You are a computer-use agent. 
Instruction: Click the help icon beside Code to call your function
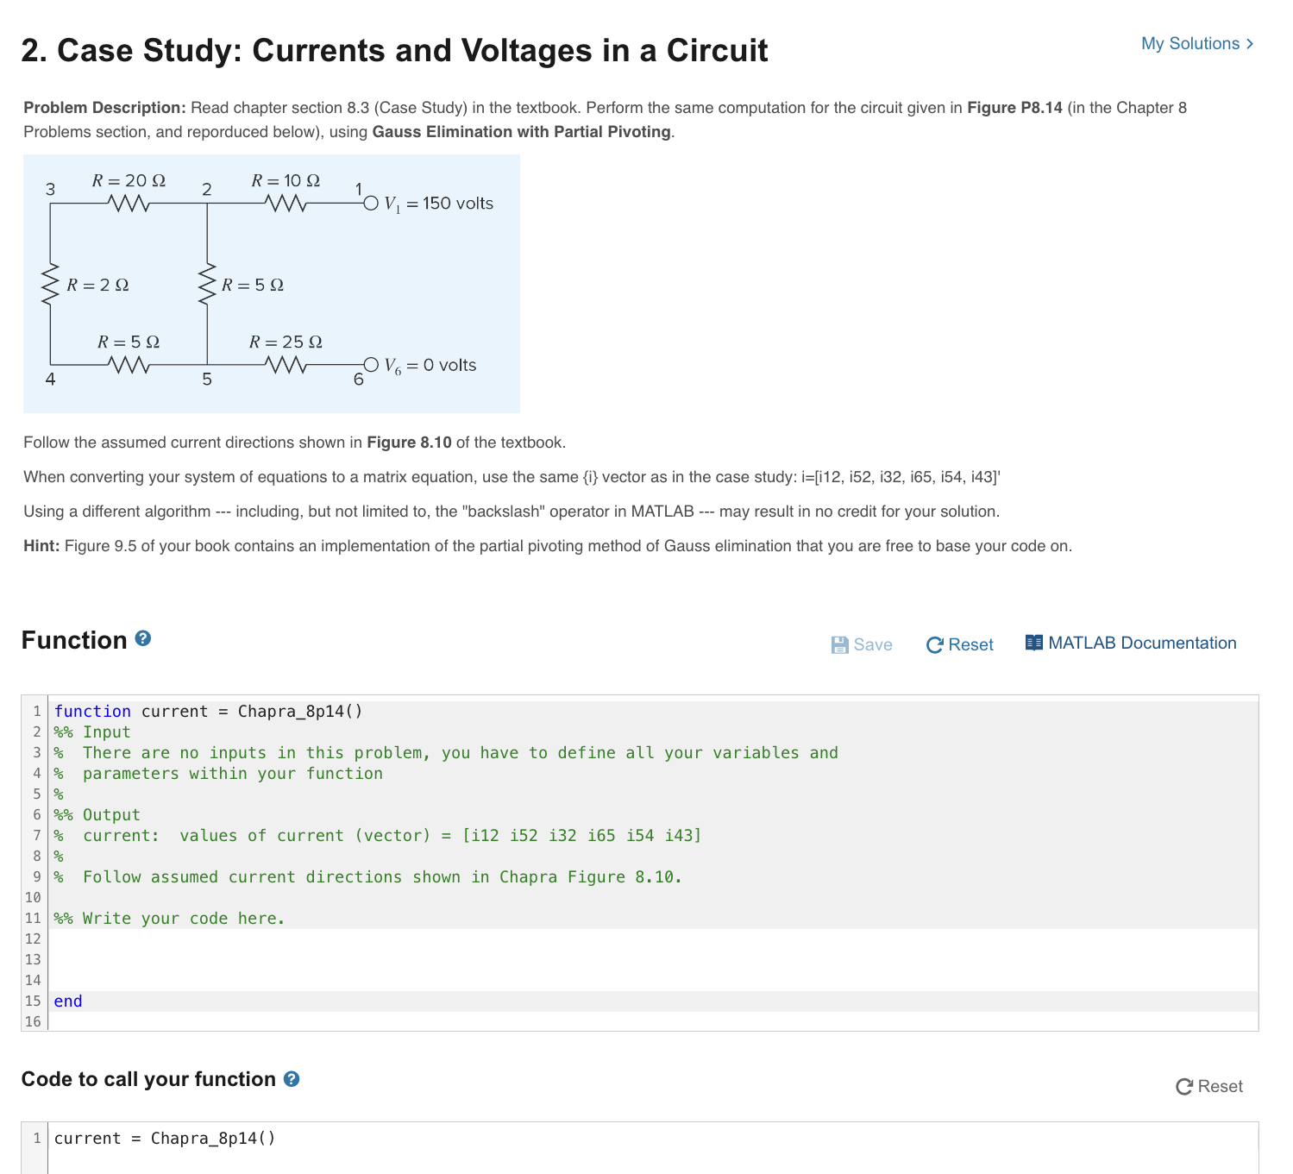pos(292,1079)
